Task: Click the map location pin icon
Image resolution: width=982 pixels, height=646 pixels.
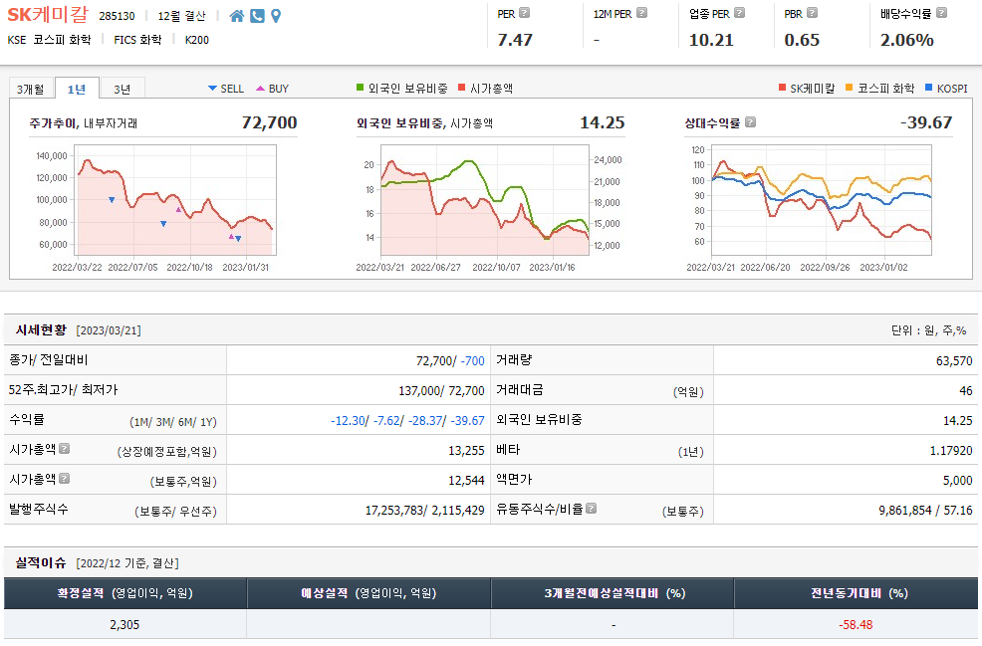Action: pos(276,16)
